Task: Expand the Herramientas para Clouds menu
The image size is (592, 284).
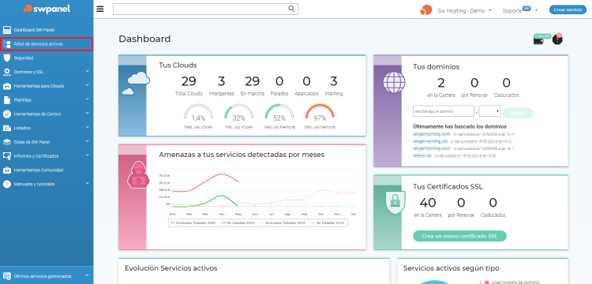Action: (87, 85)
